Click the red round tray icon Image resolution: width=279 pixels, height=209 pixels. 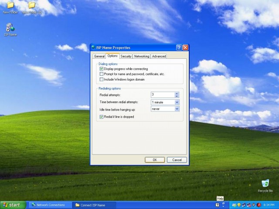tap(259, 205)
